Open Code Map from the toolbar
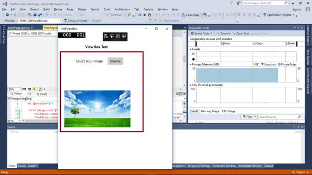The height and width of the screenshot is (175, 312). click(190, 15)
